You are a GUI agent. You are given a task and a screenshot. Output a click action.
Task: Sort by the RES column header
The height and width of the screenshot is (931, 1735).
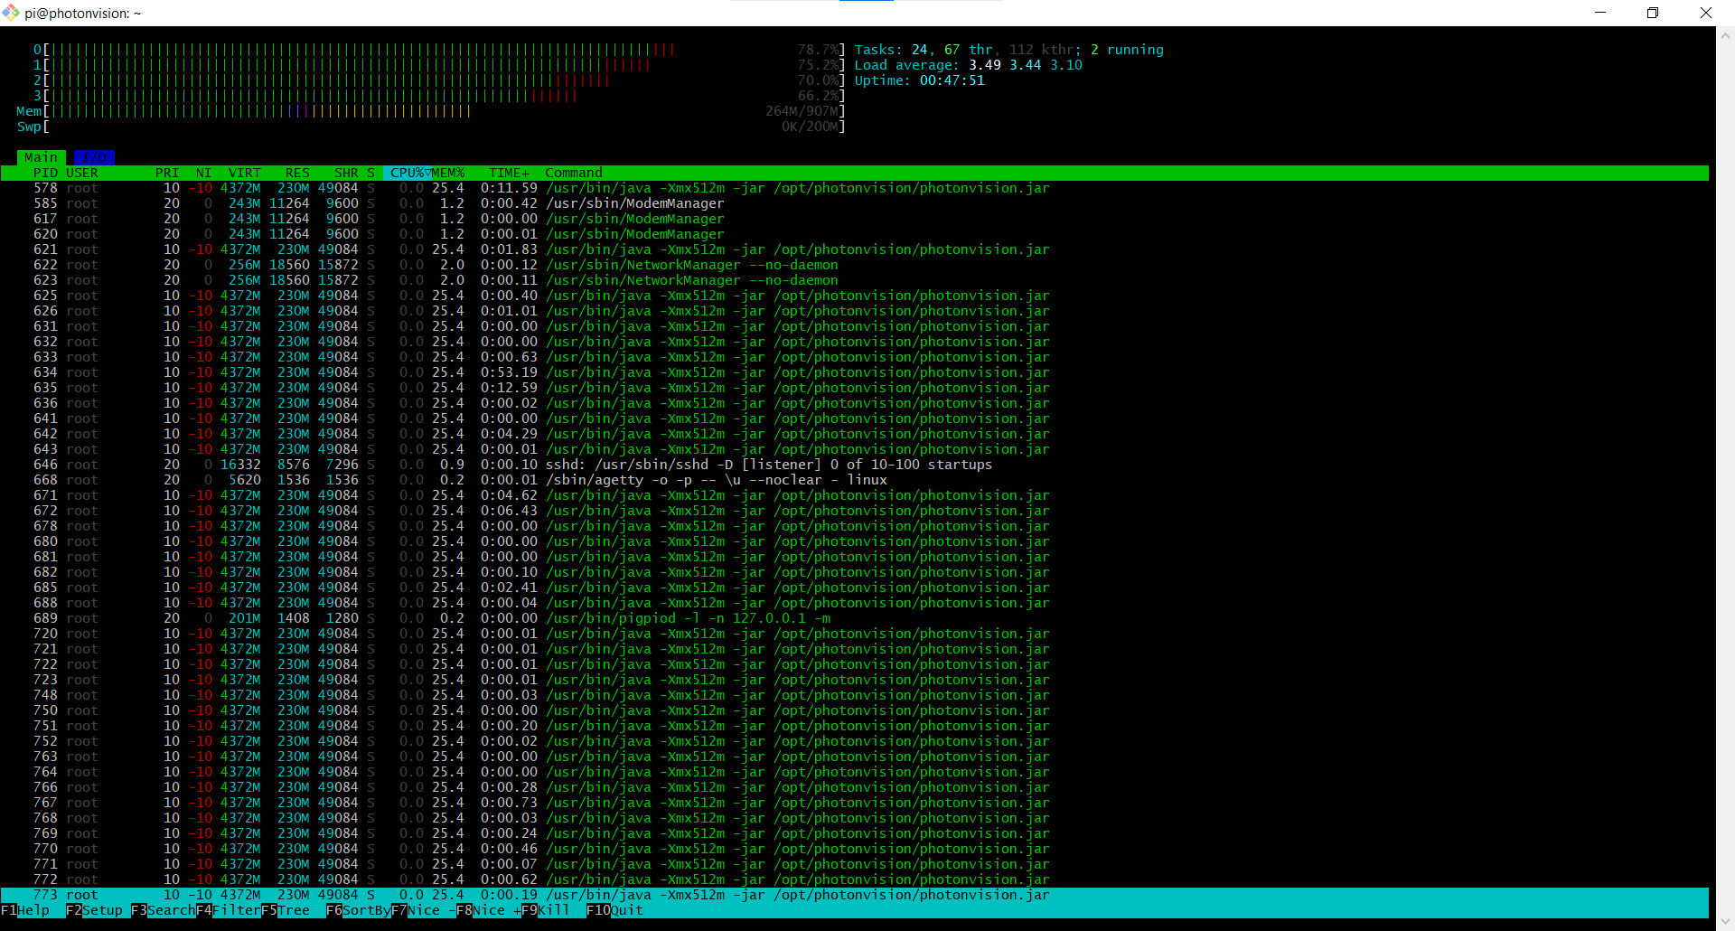[297, 173]
